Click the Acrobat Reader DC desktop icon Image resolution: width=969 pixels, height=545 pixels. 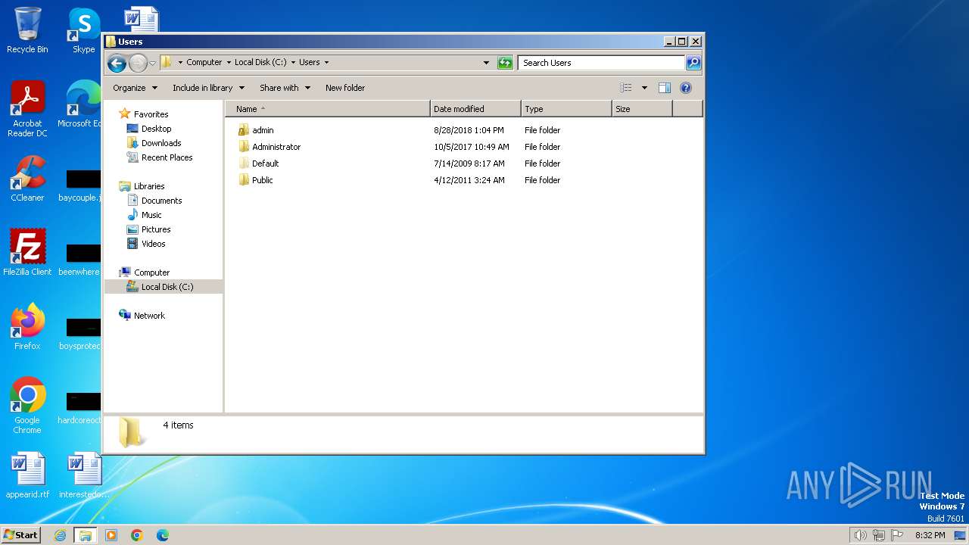[27, 109]
